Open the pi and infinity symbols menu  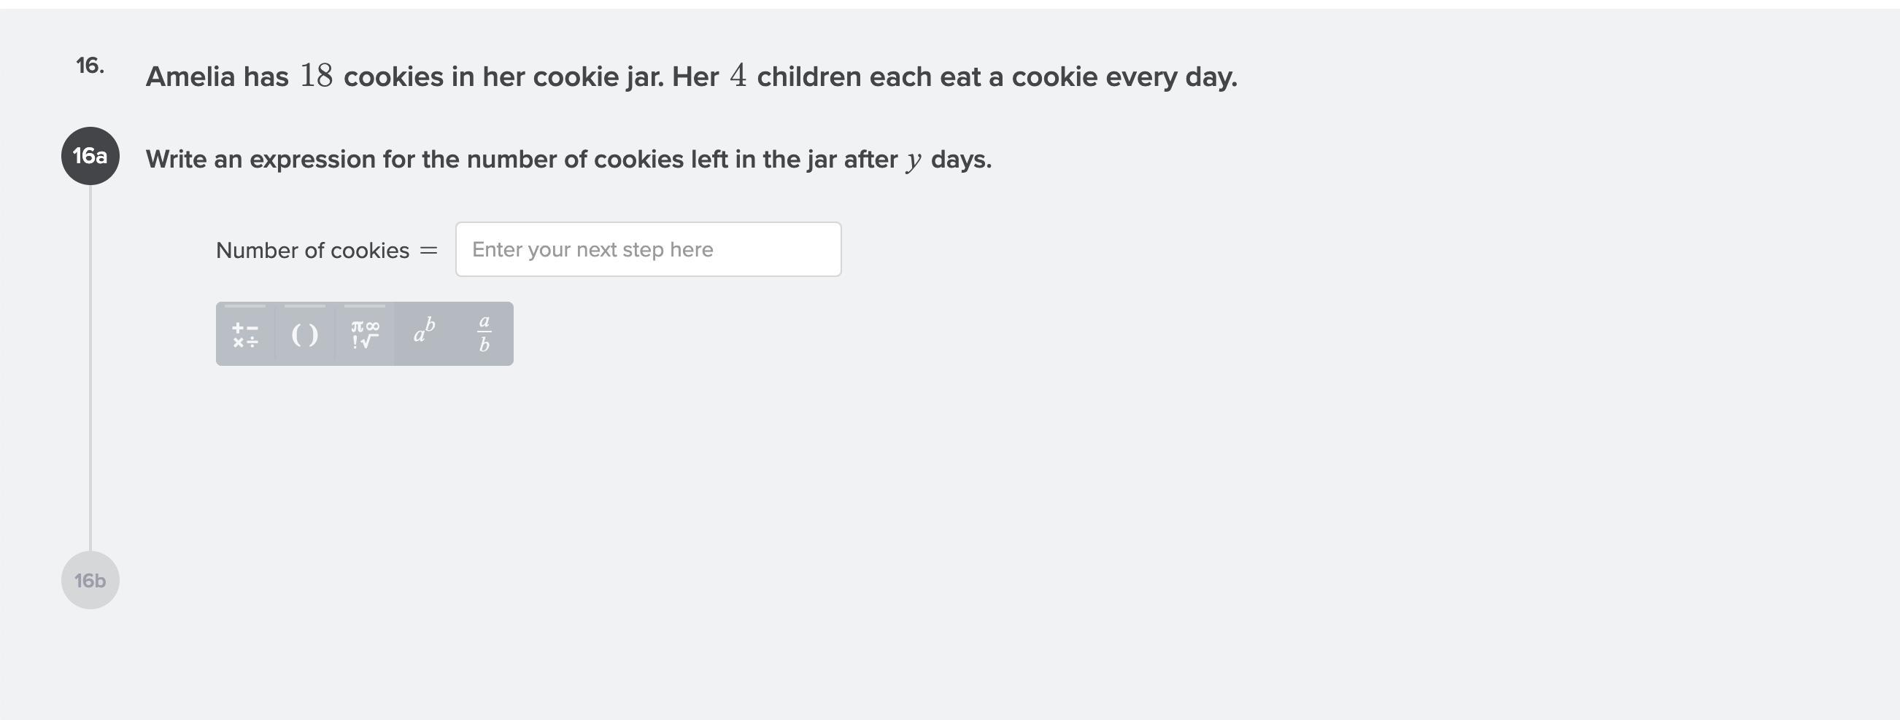(364, 334)
